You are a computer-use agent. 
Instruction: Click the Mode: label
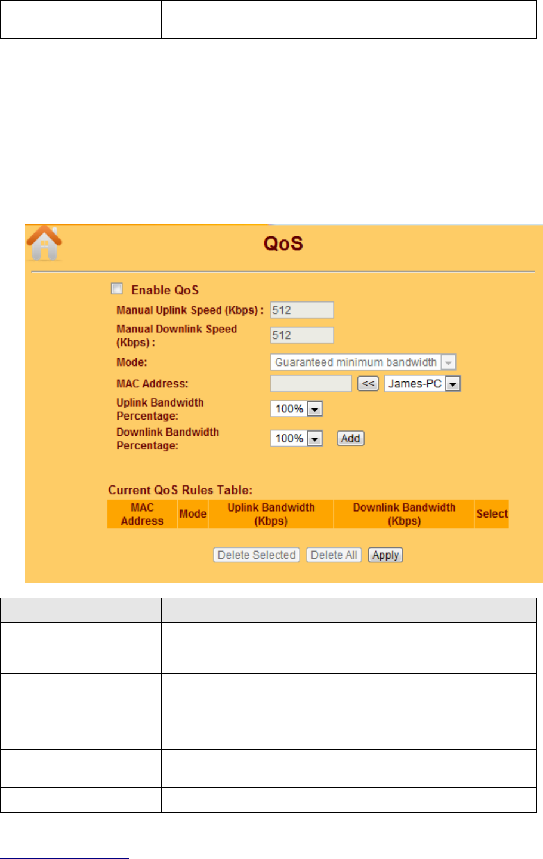pyautogui.click(x=131, y=362)
